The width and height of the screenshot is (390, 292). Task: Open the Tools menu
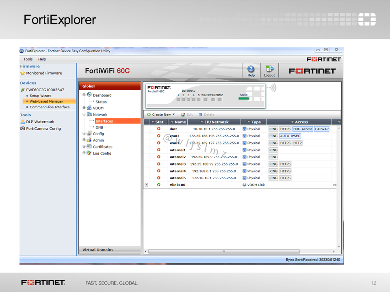[28, 59]
